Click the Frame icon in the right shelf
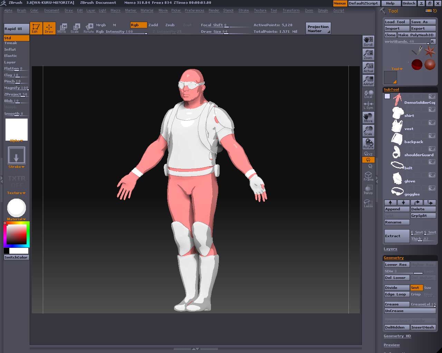This screenshot has width=442, height=353. point(368,176)
